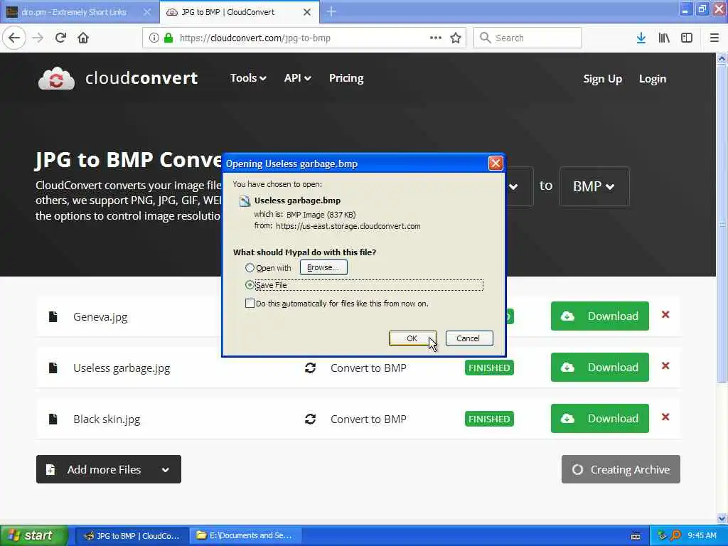Click the system tray search icon
Screen dimensions: 728x546
click(675, 535)
